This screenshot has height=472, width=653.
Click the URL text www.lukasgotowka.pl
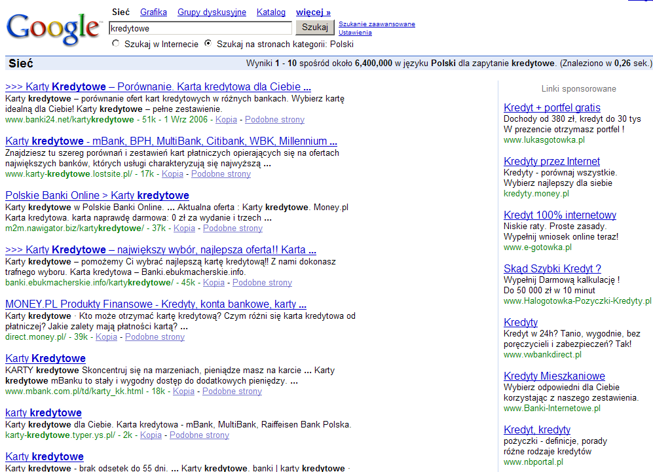(x=544, y=140)
